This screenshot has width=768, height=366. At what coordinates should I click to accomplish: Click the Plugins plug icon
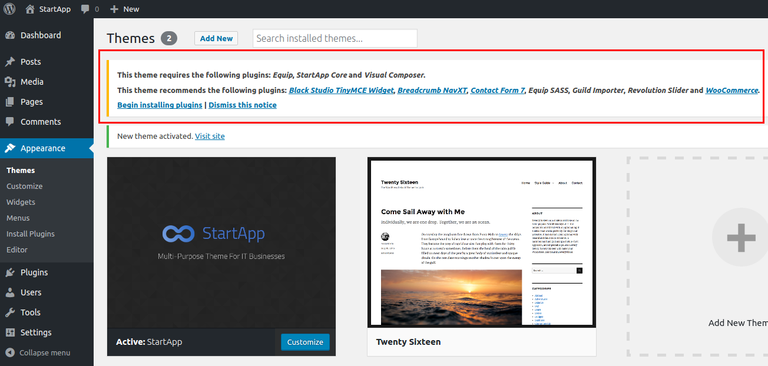pyautogui.click(x=10, y=272)
